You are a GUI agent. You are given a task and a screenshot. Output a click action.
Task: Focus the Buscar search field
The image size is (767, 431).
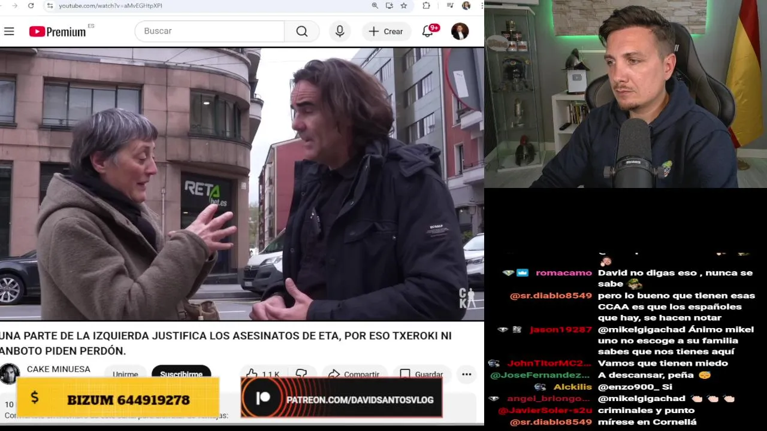pyautogui.click(x=210, y=31)
